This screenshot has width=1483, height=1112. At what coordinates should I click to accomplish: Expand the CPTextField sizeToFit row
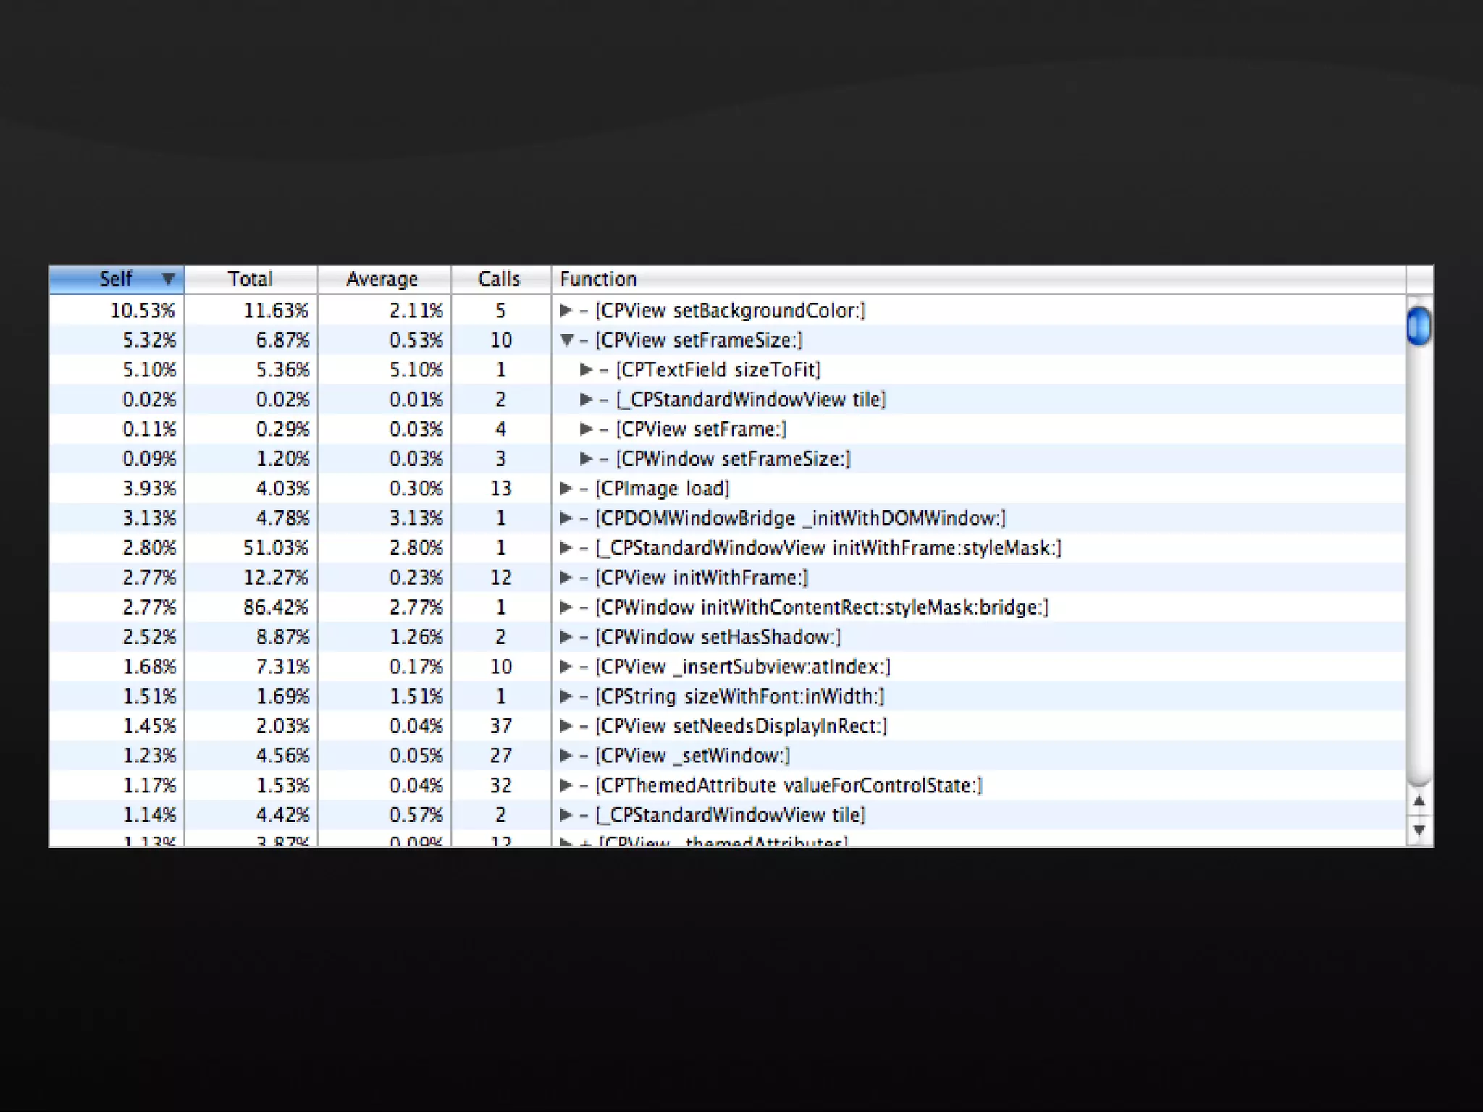point(586,370)
